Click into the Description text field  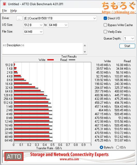(x=43, y=49)
